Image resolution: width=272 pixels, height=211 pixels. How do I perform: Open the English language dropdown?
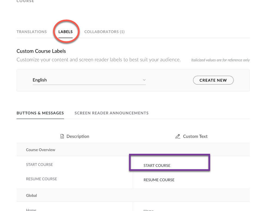[89, 80]
